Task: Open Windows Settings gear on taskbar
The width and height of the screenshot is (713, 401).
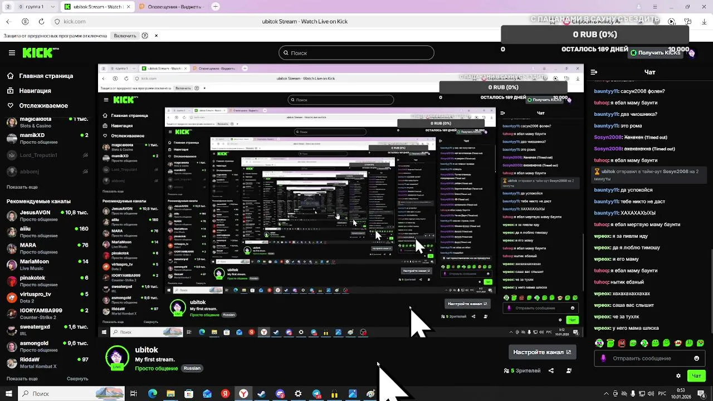Action: pyautogui.click(x=298, y=394)
